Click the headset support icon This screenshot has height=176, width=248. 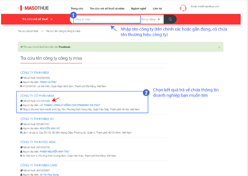[183, 8]
